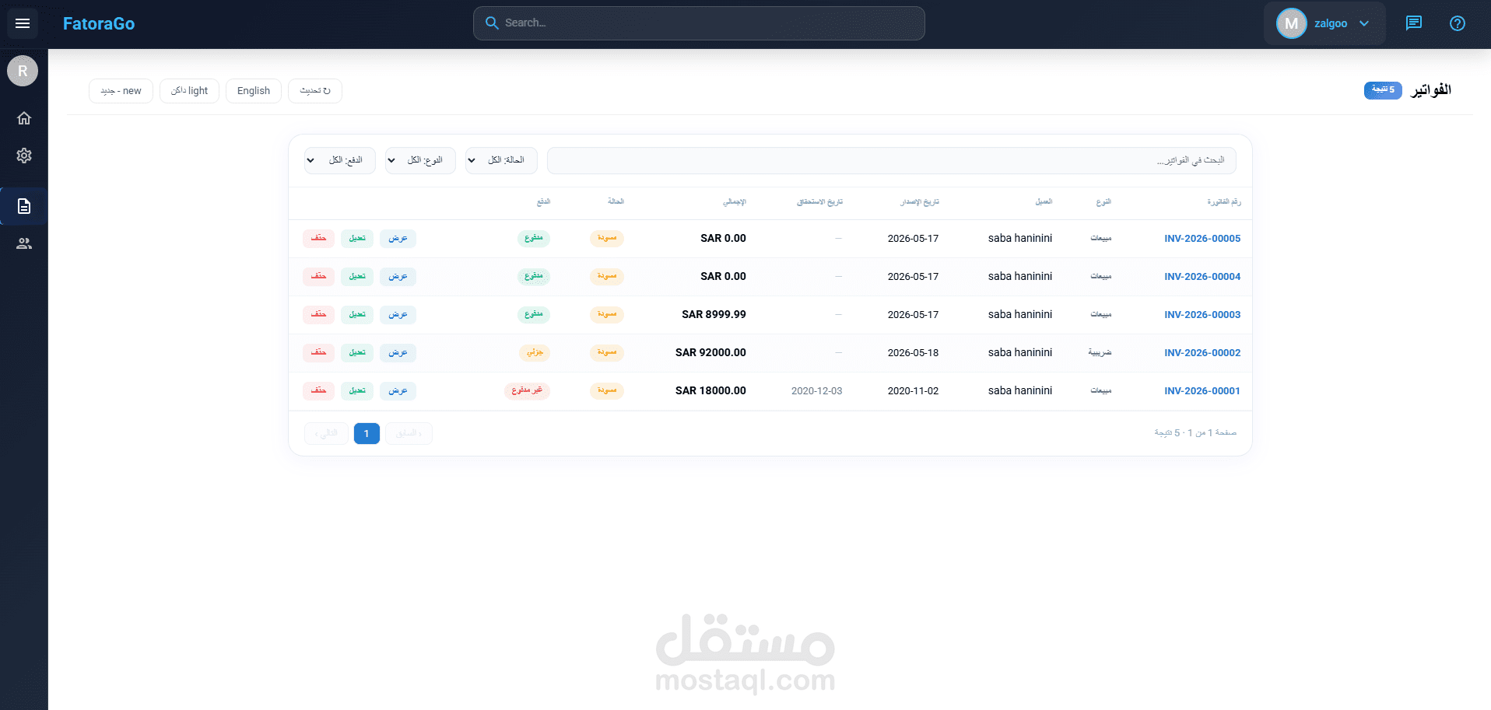Click the مدفوع paid badge of INV-2026-00003
This screenshot has width=1491, height=710.
pyautogui.click(x=534, y=314)
